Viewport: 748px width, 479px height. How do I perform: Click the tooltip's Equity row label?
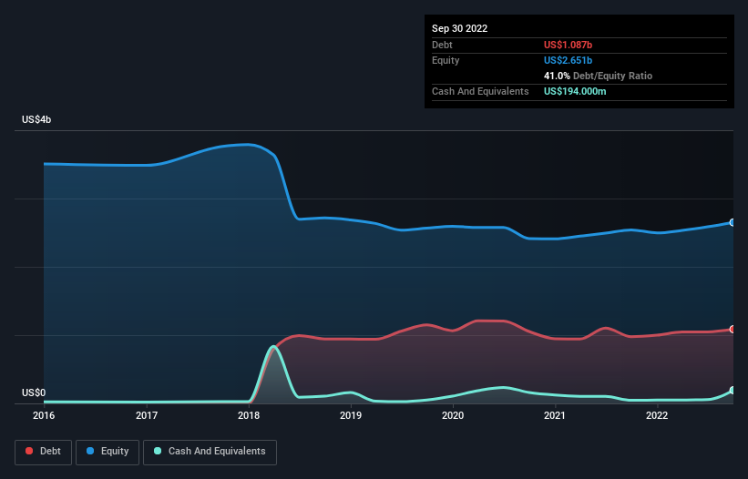pos(446,60)
